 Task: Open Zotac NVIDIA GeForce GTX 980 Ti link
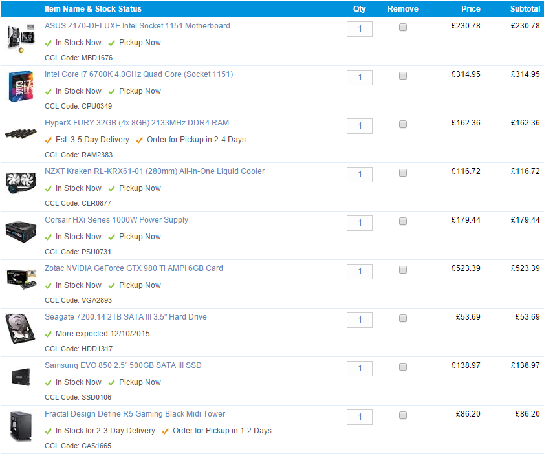134,268
